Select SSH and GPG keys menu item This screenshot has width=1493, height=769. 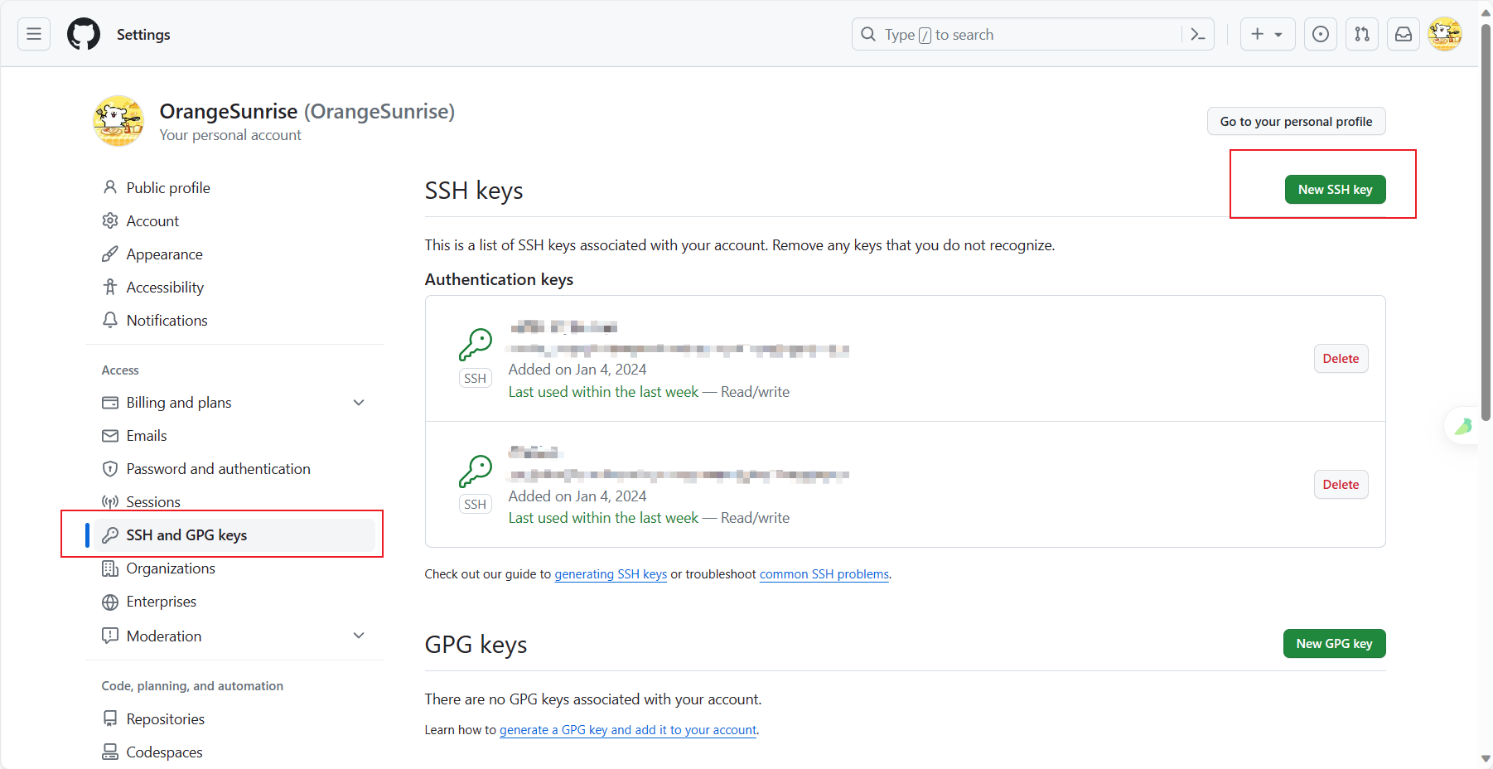[x=186, y=535]
